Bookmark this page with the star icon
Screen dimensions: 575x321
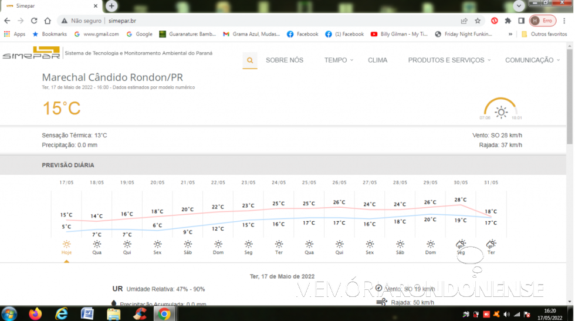pyautogui.click(x=478, y=21)
